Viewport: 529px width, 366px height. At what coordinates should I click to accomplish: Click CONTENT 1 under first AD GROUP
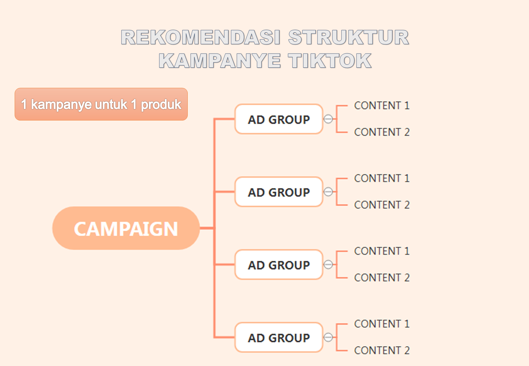coord(382,106)
